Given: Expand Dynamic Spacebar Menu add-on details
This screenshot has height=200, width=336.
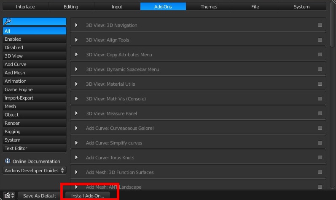Looking at the screenshot, I should click(76, 69).
